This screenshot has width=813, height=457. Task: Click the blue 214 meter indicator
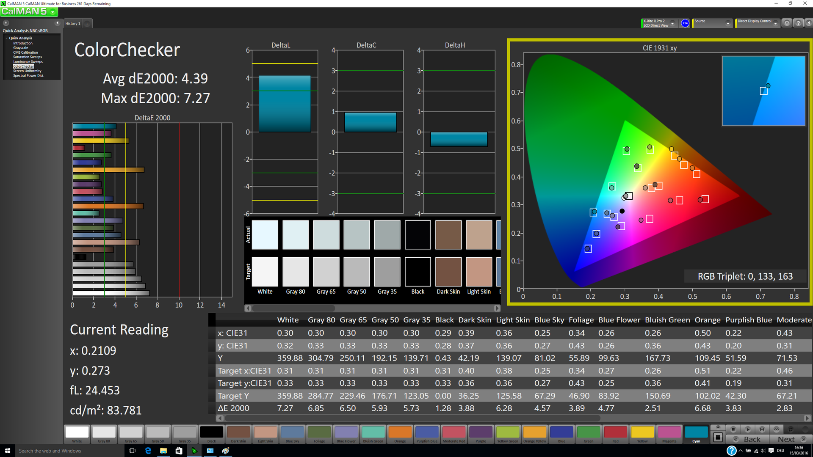[x=685, y=23]
